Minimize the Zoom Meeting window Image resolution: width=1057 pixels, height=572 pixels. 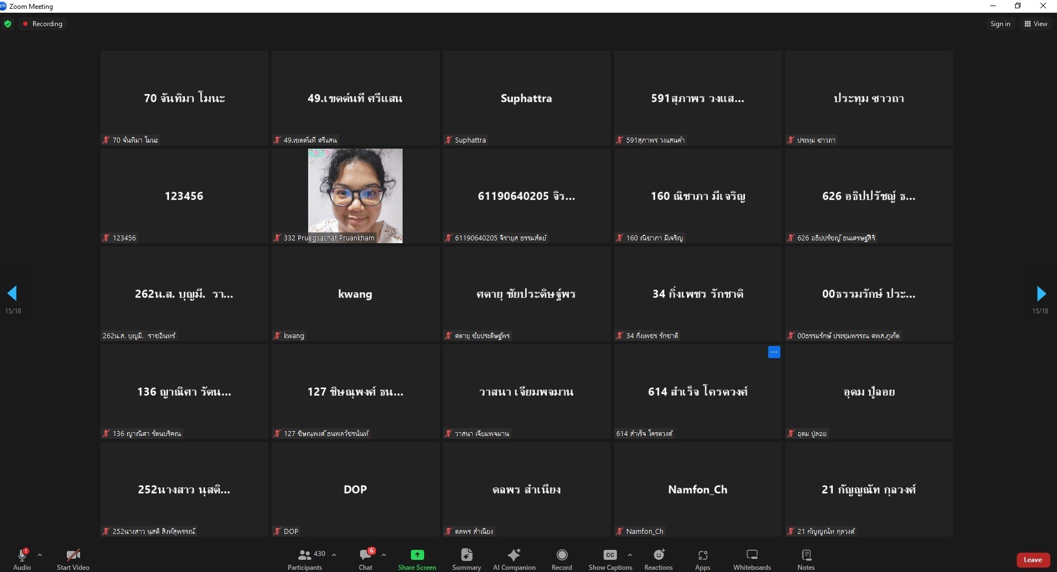pyautogui.click(x=993, y=6)
